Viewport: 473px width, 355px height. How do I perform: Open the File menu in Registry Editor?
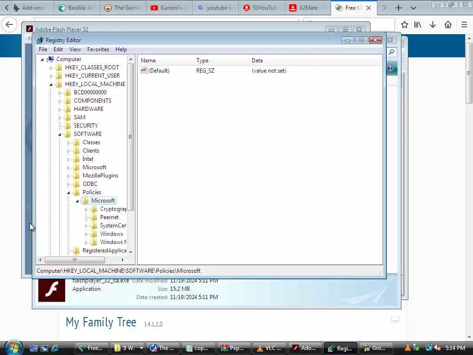coord(43,49)
